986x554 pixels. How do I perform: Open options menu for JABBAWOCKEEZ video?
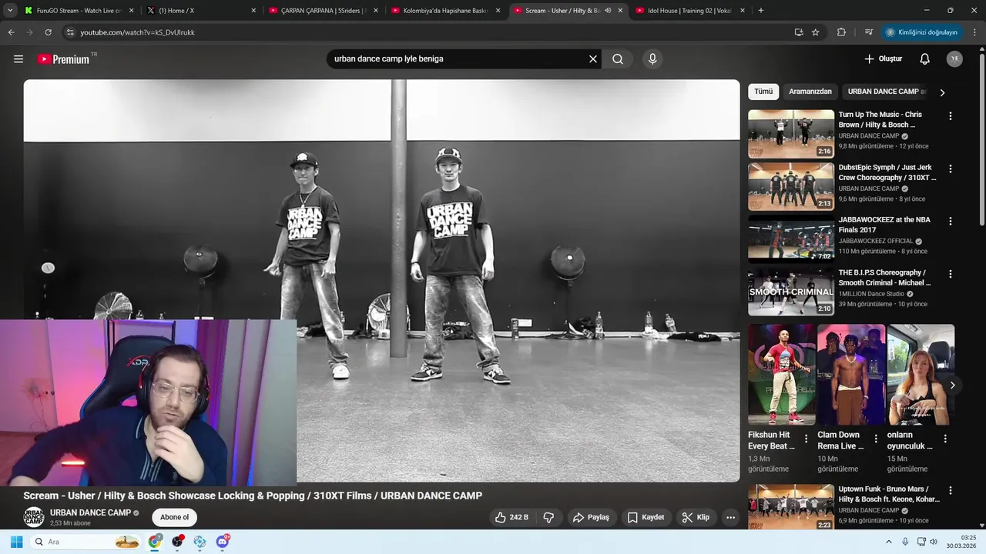(x=951, y=221)
